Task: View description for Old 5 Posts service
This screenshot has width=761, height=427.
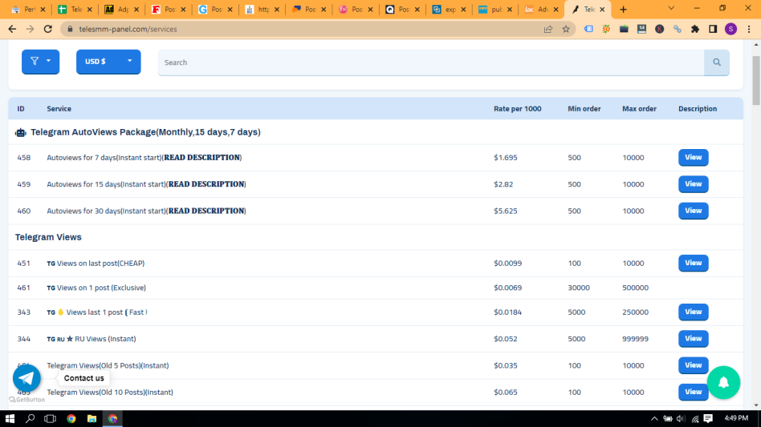Action: [x=693, y=365]
